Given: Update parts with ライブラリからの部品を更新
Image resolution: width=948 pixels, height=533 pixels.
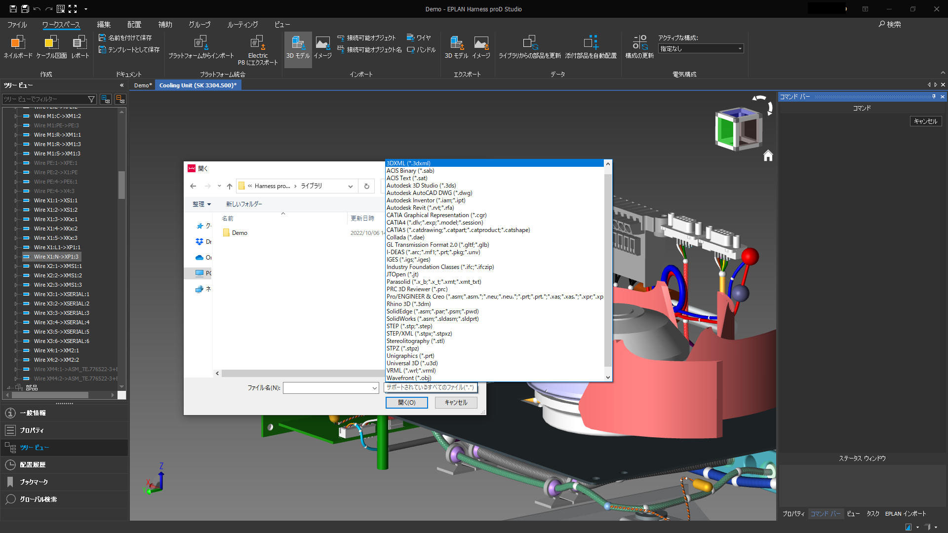Looking at the screenshot, I should pyautogui.click(x=530, y=47).
